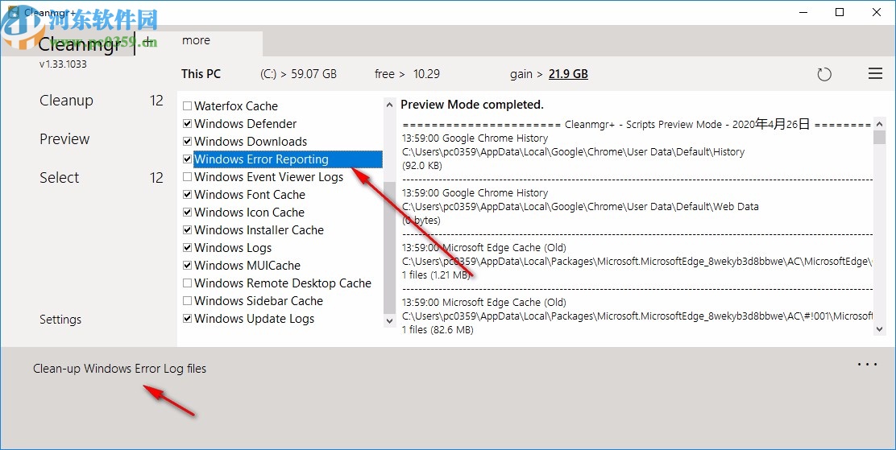
Task: Click the Chrome Web Data path line
Action: coord(580,207)
